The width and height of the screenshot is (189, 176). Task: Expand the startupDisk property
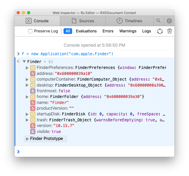click(27, 114)
